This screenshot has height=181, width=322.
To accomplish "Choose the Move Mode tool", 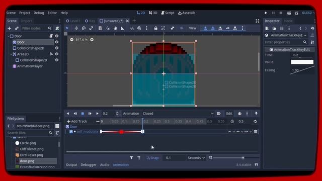I will click(76, 28).
